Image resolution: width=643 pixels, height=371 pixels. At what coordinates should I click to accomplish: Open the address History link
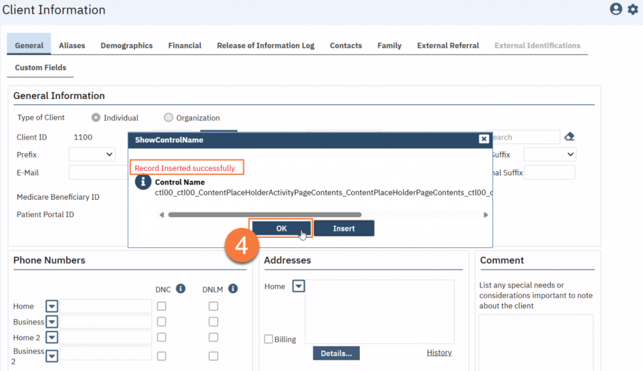439,353
